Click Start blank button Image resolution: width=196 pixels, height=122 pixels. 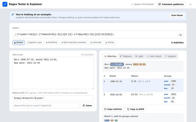pos(177,15)
